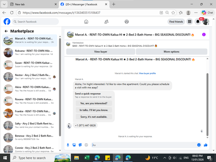Image resolution: width=216 pixels, height=162 pixels.
Task: Click the phone number message +1 (971) 447-8626
Action: tap(86, 125)
